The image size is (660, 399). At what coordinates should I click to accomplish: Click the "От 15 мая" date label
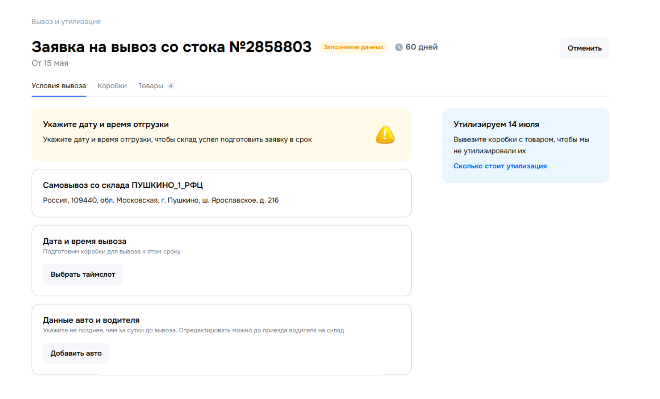tap(50, 63)
